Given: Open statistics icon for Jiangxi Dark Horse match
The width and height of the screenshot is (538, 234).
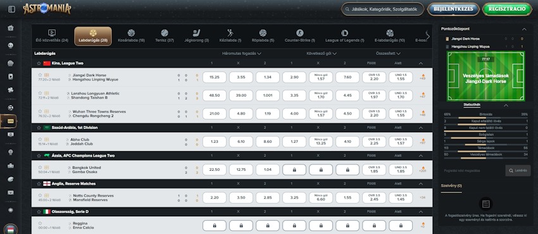Looking at the screenshot, I should tap(47, 75).
